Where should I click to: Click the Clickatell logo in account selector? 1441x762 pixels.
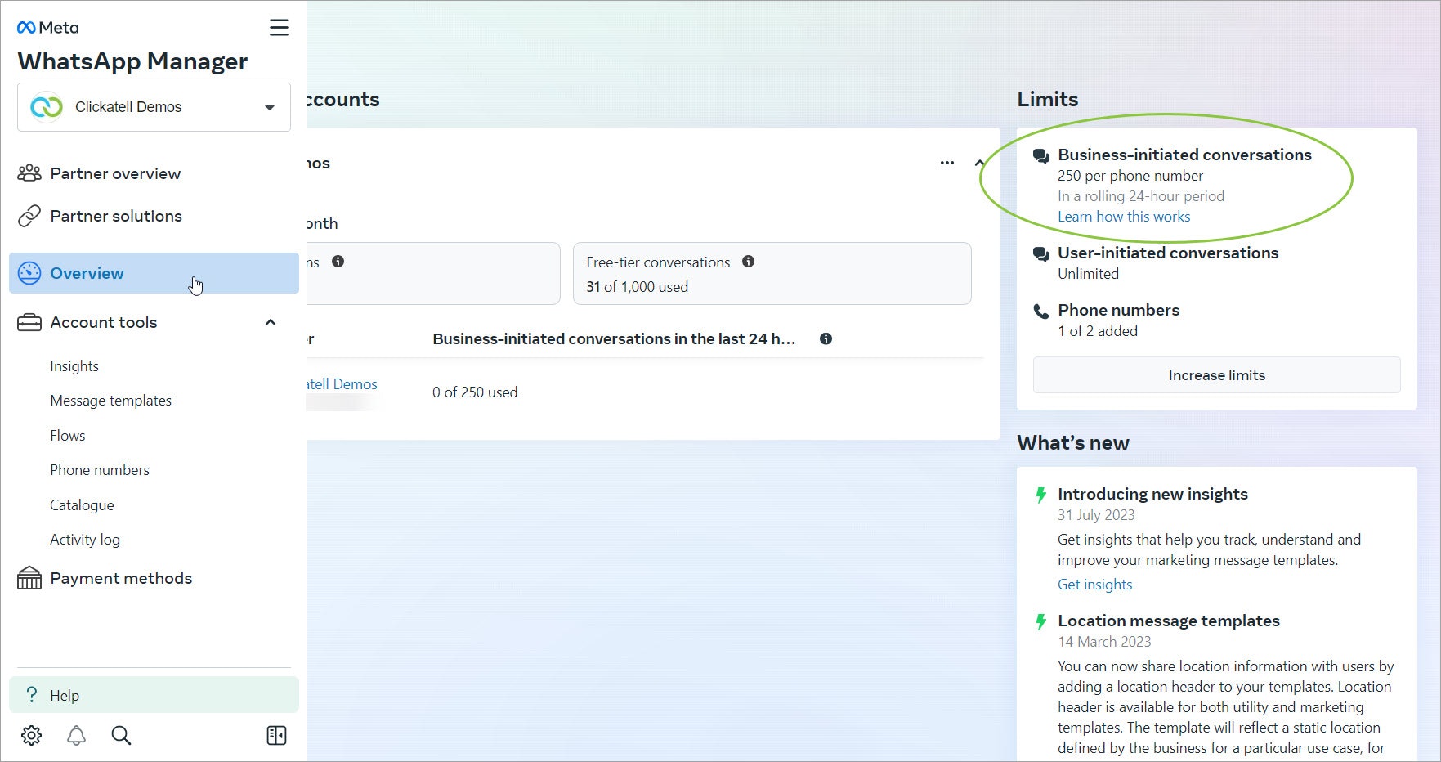pyautogui.click(x=47, y=107)
